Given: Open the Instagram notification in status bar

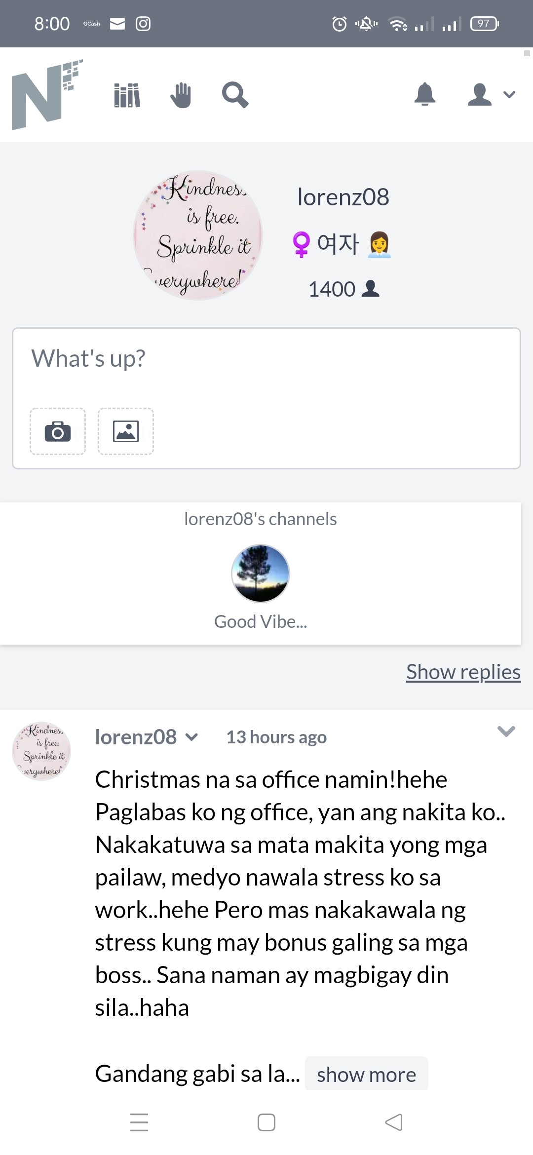Looking at the screenshot, I should pos(143,24).
